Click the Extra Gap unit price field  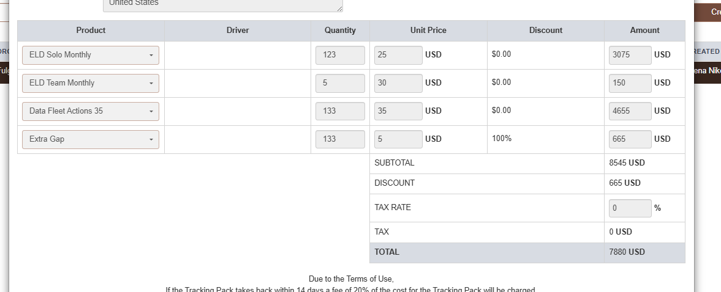click(x=398, y=139)
